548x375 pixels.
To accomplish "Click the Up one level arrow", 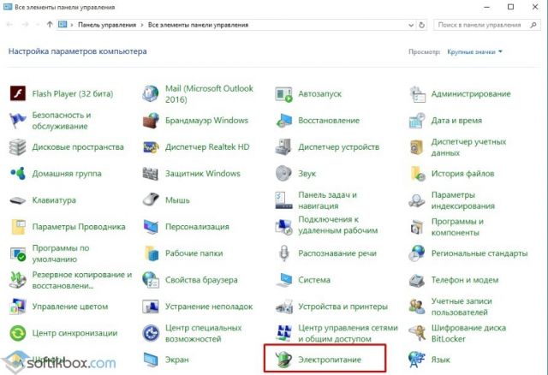I will pos(50,25).
